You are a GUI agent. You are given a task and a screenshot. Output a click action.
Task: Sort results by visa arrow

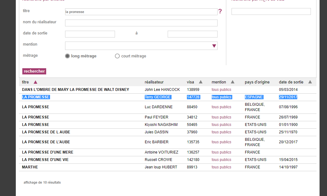(x=201, y=82)
